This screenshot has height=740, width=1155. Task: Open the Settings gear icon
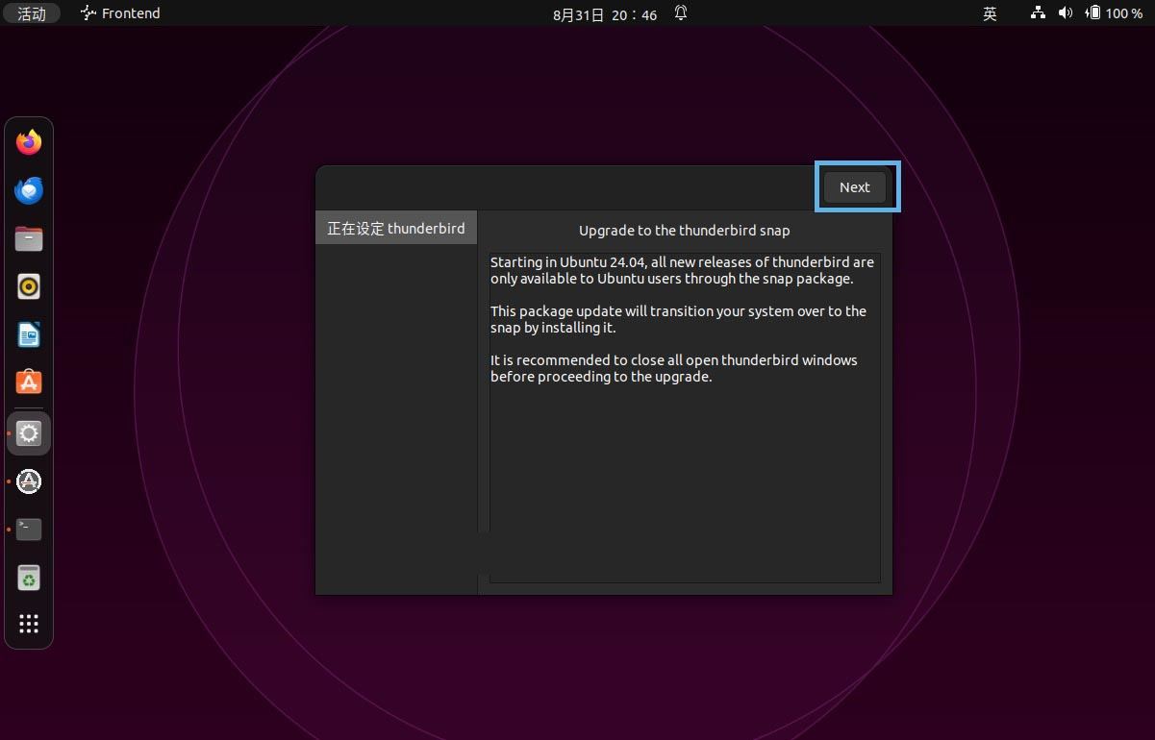pos(29,433)
